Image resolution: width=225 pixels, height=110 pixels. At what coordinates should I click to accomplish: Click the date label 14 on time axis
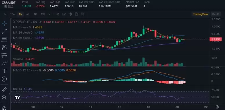[91, 107]
